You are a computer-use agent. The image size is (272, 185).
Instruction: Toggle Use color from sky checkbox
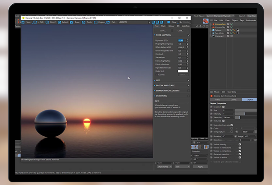(232, 125)
